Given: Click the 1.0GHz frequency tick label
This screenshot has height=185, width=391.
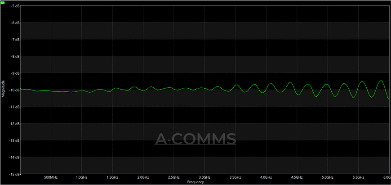Looking at the screenshot, I should 81,177.
